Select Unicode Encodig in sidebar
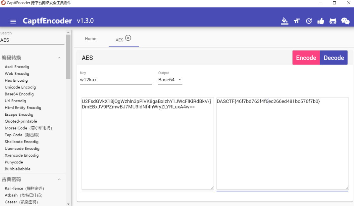Screen dimensions: 354x206 (x=20, y=87)
